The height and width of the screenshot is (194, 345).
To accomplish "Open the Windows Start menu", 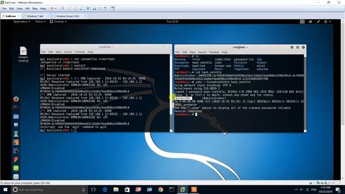I will tap(5, 189).
